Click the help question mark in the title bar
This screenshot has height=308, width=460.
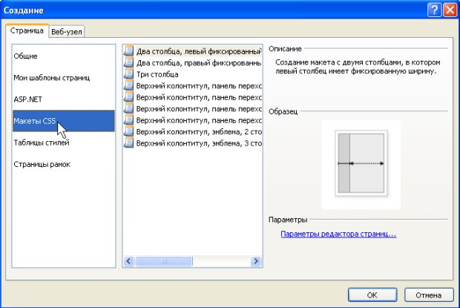(434, 10)
